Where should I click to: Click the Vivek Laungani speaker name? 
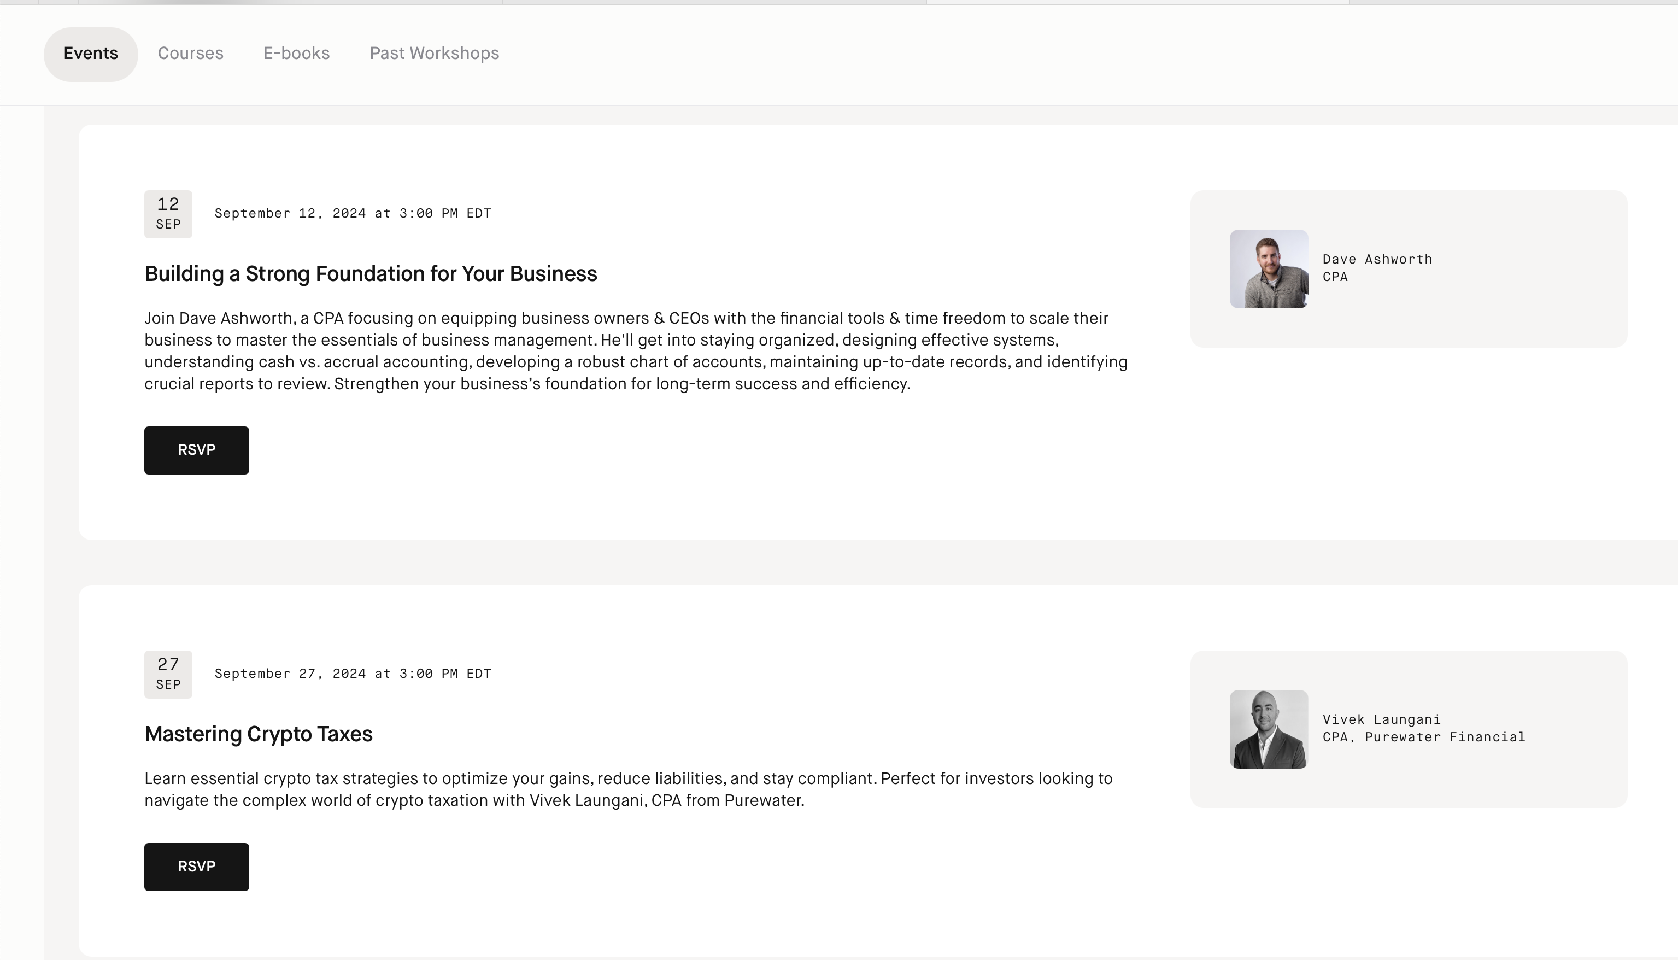point(1381,719)
